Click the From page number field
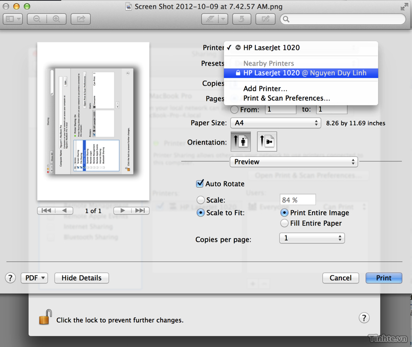 [280, 109]
